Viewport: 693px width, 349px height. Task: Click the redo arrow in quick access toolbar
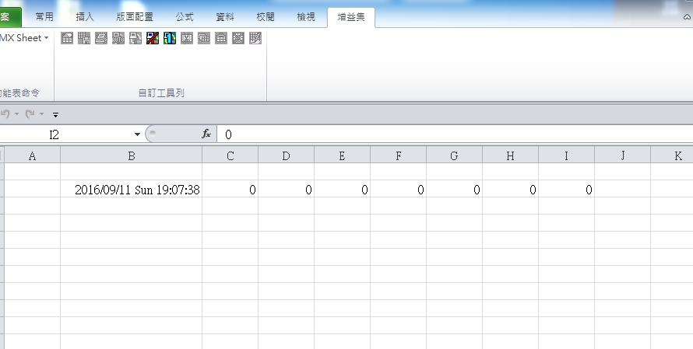tap(30, 114)
